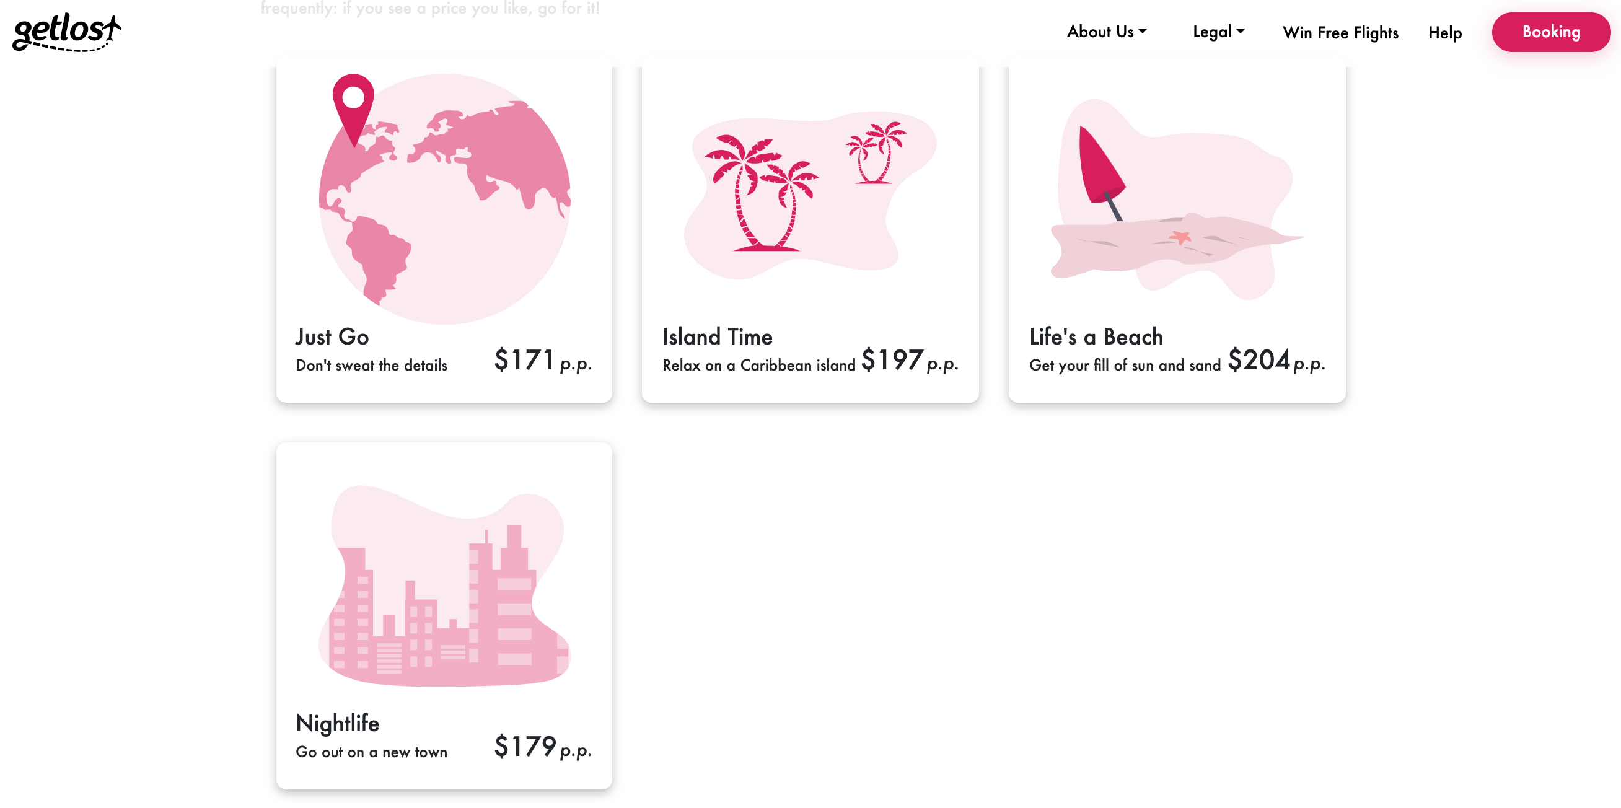Click the $179 p.p. Nightlife price
The width and height of the screenshot is (1621, 808).
542,747
